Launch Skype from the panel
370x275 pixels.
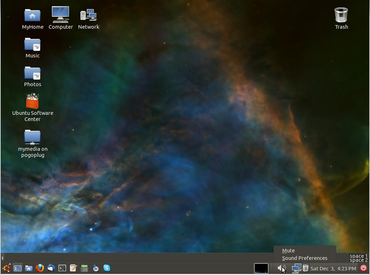tap(107, 268)
